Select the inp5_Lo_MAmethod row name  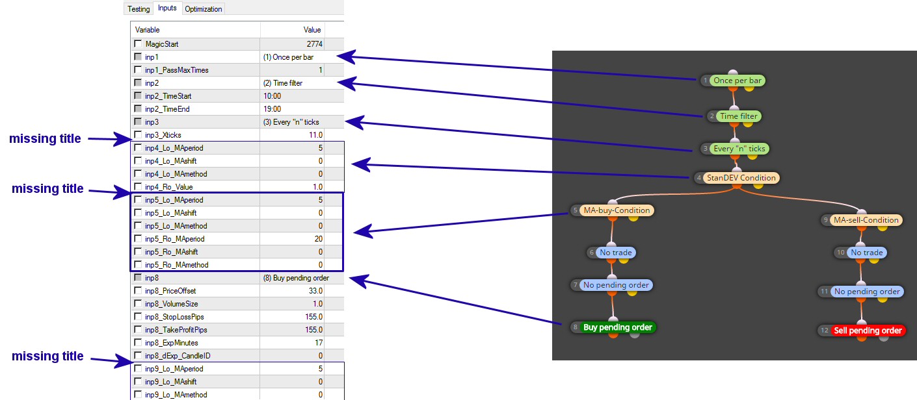click(176, 226)
